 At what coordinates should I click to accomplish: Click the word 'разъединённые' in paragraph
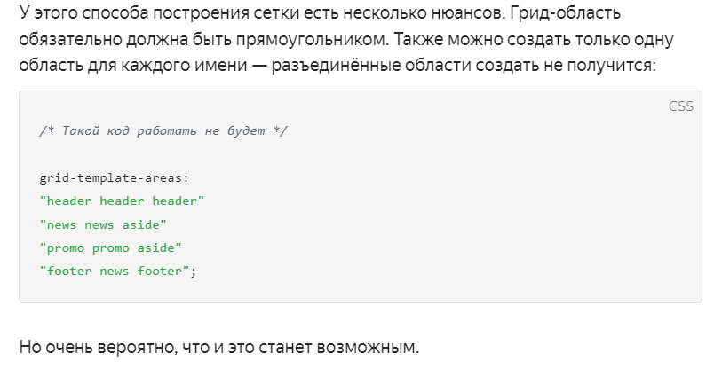(x=337, y=66)
